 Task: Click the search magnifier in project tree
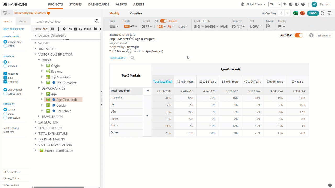pyautogui.click(x=97, y=21)
